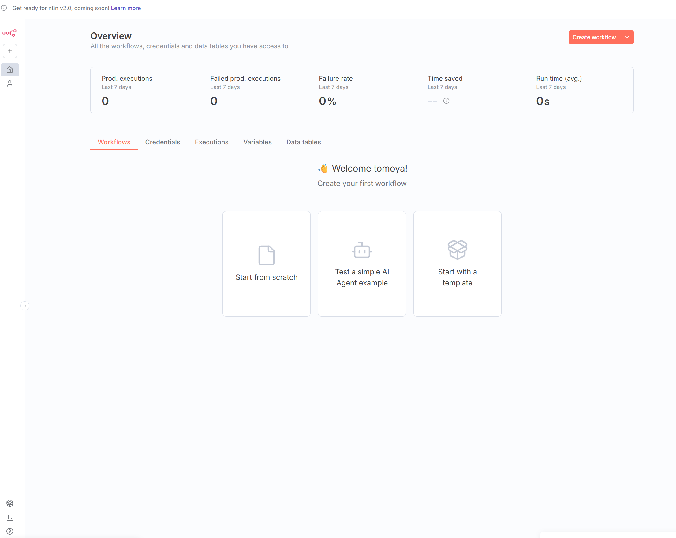Open the Create workflow dropdown arrow
This screenshot has width=676, height=538.
point(627,37)
